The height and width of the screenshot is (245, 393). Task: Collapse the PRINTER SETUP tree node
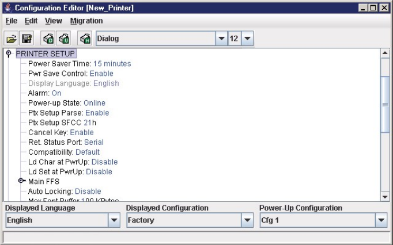(9, 53)
